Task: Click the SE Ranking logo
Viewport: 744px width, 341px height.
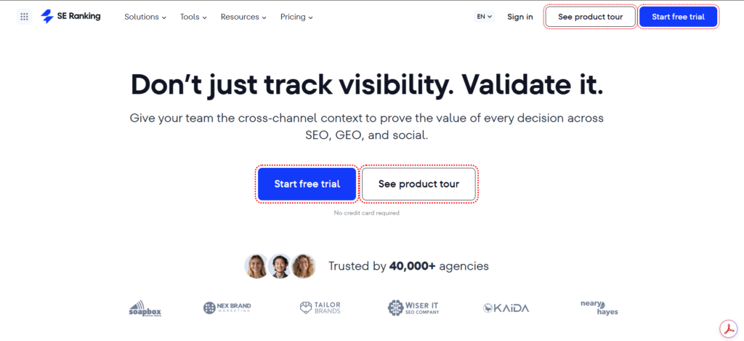Action: (x=70, y=17)
